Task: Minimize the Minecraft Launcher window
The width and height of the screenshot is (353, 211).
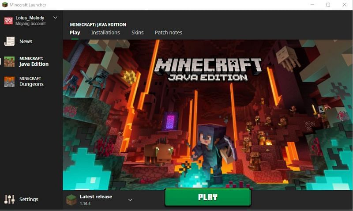Action: click(312, 4)
